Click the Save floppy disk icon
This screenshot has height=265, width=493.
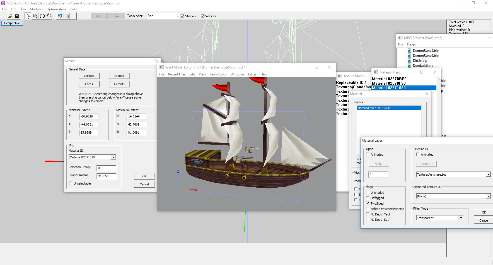(x=17, y=16)
